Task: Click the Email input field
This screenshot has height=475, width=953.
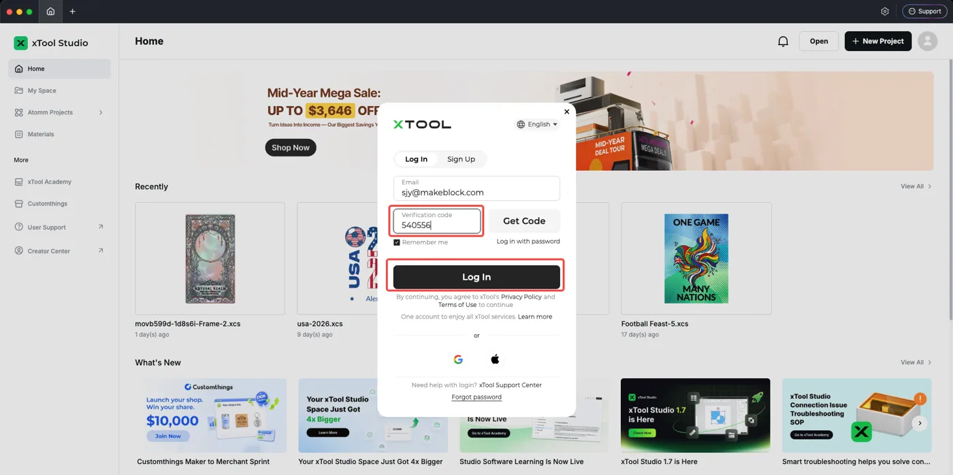Action: tap(476, 189)
